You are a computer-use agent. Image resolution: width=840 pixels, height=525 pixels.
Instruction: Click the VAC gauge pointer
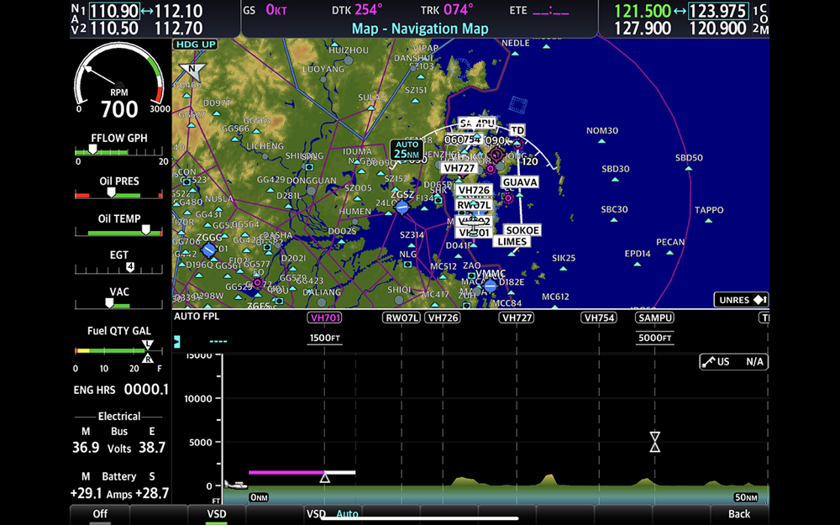pos(109,302)
